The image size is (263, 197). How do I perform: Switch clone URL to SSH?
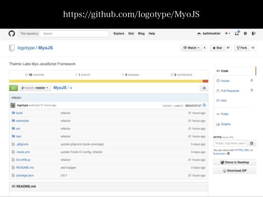247,150
